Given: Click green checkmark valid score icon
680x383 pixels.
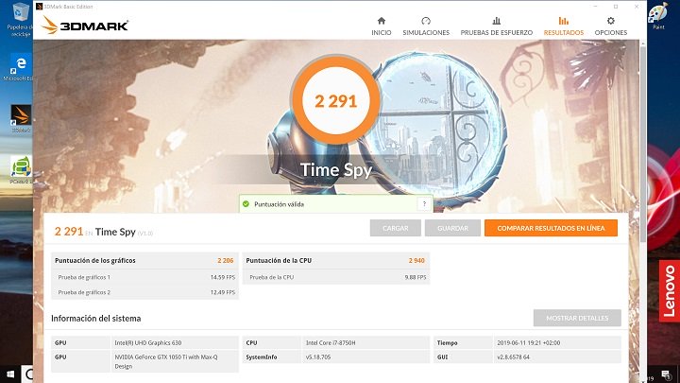Looking at the screenshot, I should click(x=245, y=203).
